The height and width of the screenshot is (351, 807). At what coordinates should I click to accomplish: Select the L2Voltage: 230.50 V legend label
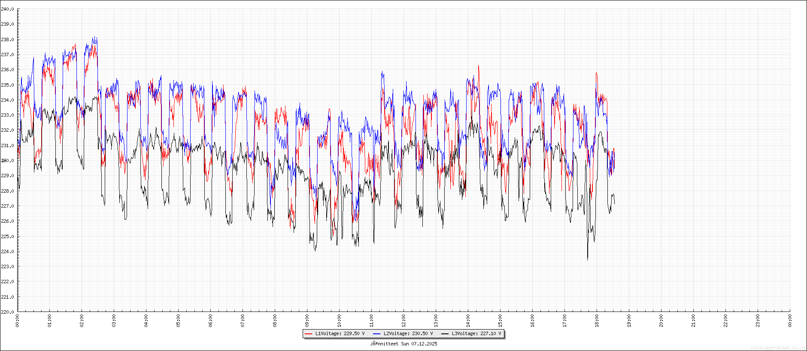[x=408, y=334]
